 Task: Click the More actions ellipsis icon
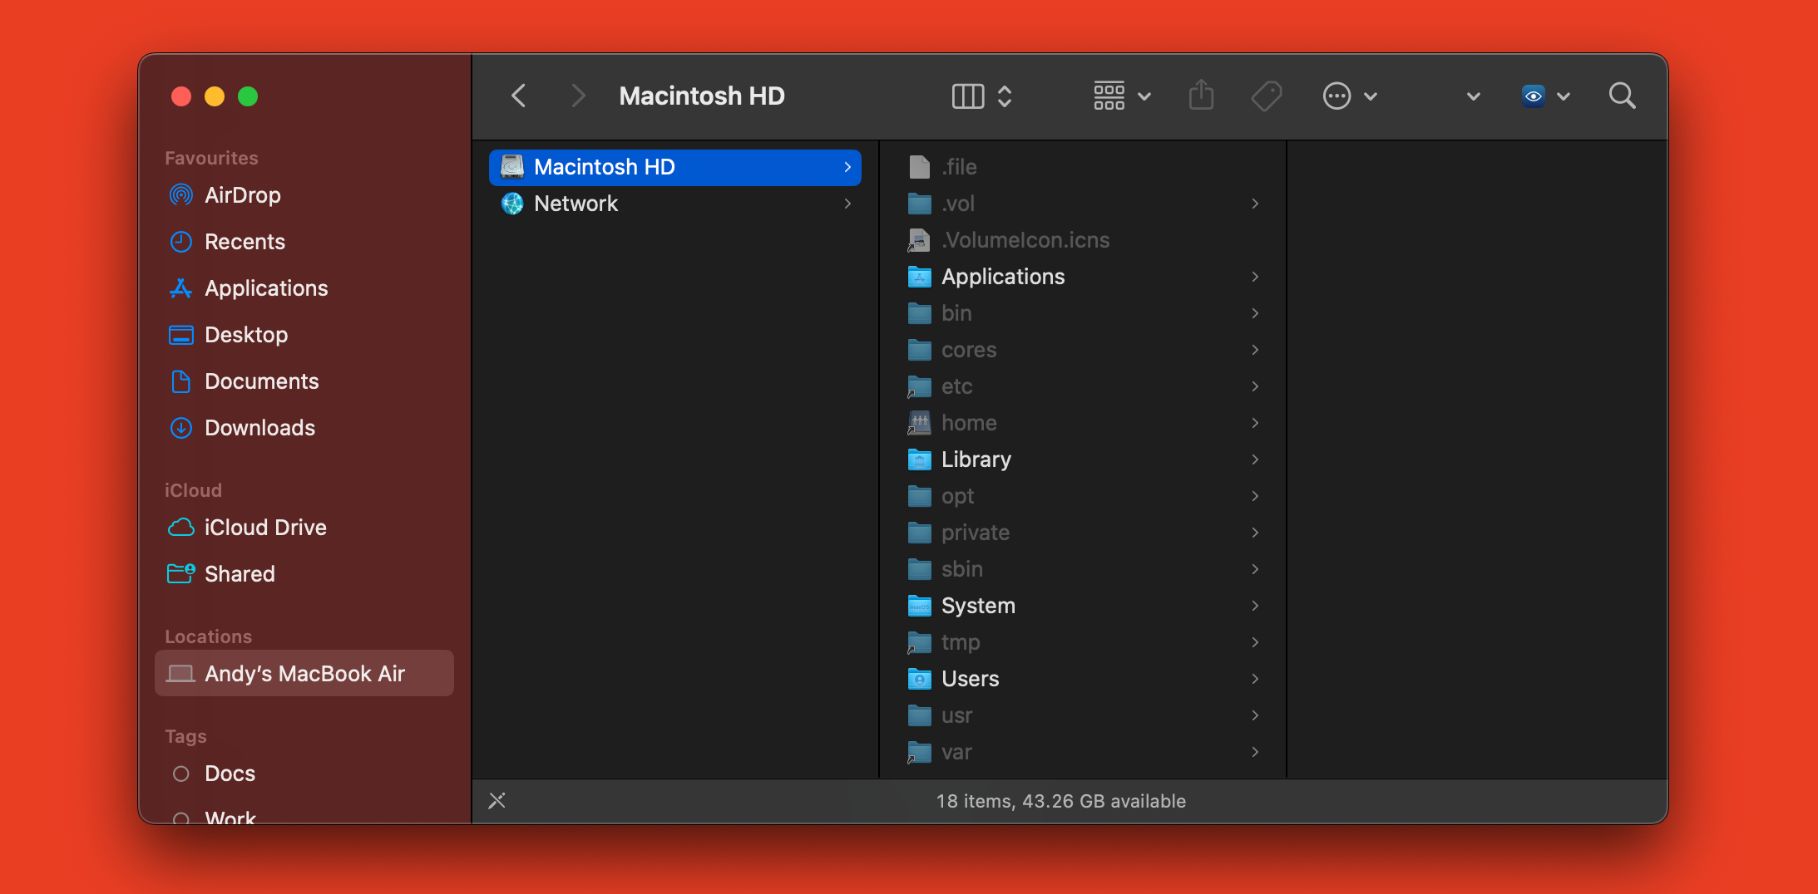(1336, 96)
